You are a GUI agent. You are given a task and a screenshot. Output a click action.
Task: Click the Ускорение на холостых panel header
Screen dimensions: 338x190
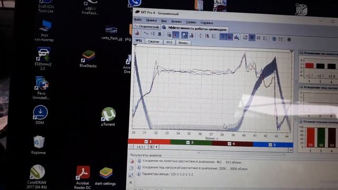(x=318, y=53)
